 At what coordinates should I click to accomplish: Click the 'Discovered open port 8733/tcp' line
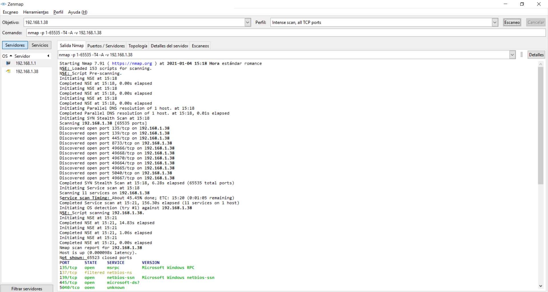(116, 143)
